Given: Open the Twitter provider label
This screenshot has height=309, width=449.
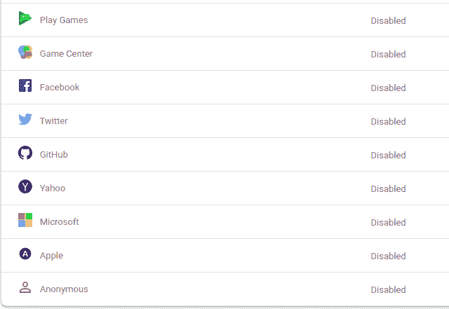Looking at the screenshot, I should click(54, 121).
